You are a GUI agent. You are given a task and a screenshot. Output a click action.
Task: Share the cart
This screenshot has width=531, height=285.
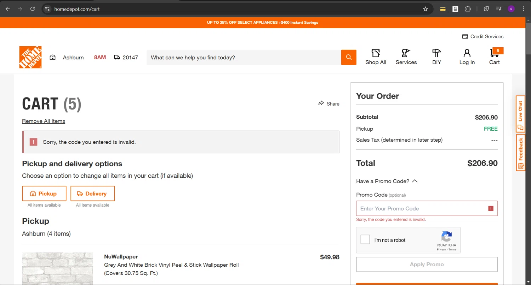[x=329, y=103]
